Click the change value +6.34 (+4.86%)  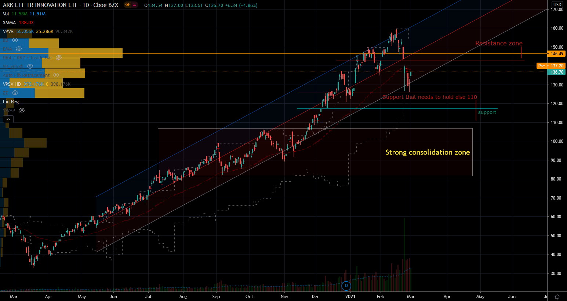pyautogui.click(x=242, y=5)
